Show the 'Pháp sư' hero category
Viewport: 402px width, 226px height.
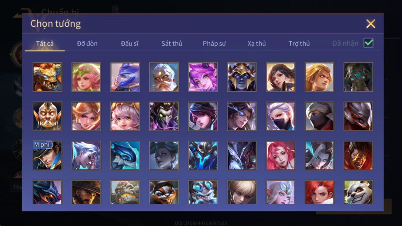(x=214, y=43)
